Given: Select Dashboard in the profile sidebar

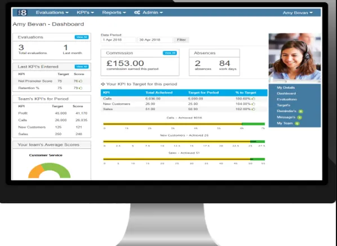Looking at the screenshot, I should click(286, 94).
